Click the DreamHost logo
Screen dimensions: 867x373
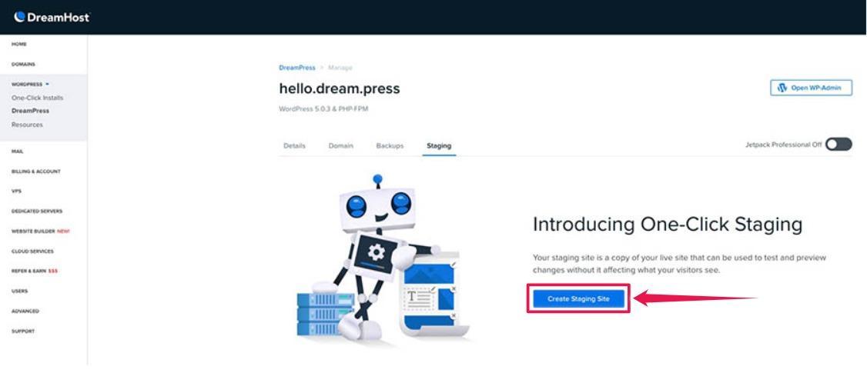(52, 17)
